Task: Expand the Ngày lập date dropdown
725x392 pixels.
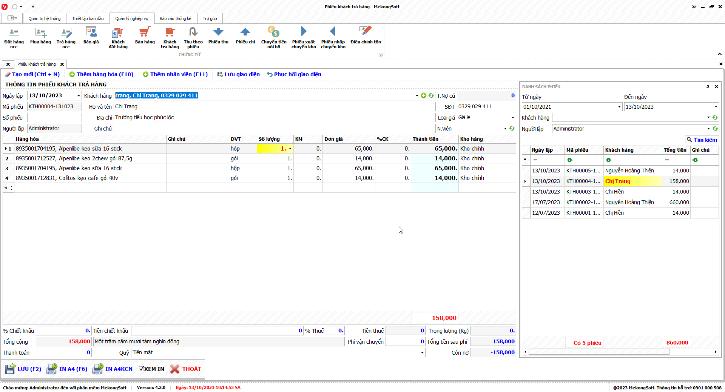Action: point(79,96)
